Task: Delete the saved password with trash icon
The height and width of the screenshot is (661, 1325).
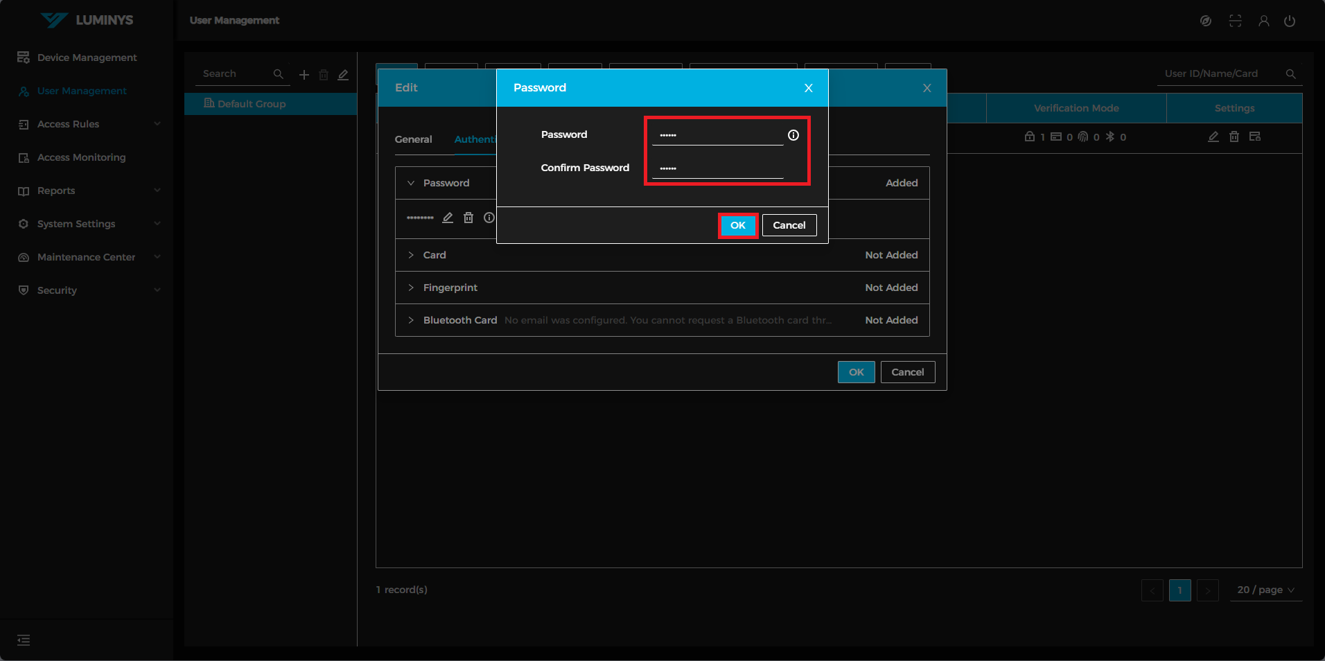Action: 468,218
